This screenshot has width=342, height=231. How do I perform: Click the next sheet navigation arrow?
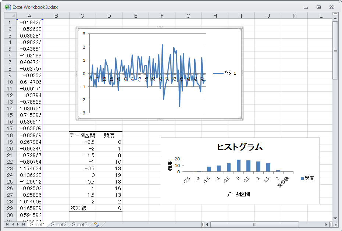(18, 224)
